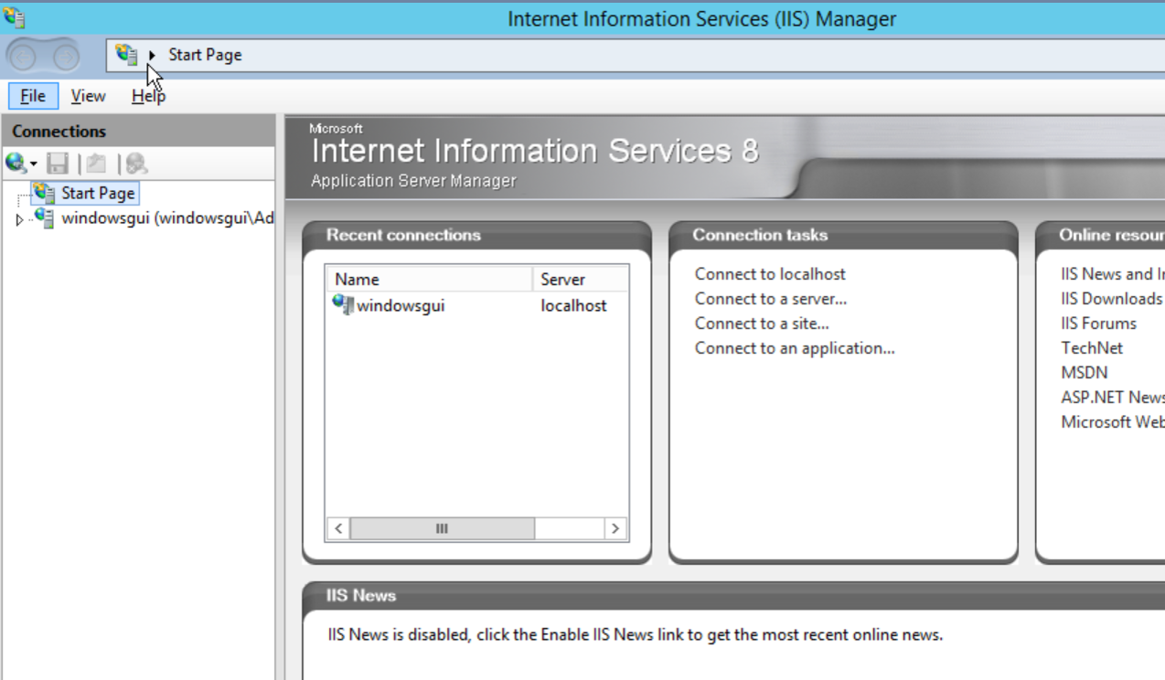Open the TechNet online resource link
The height and width of the screenshot is (680, 1165).
click(1092, 348)
